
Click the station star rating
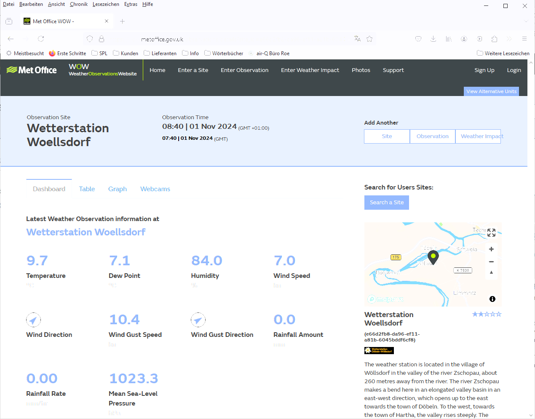[487, 314]
